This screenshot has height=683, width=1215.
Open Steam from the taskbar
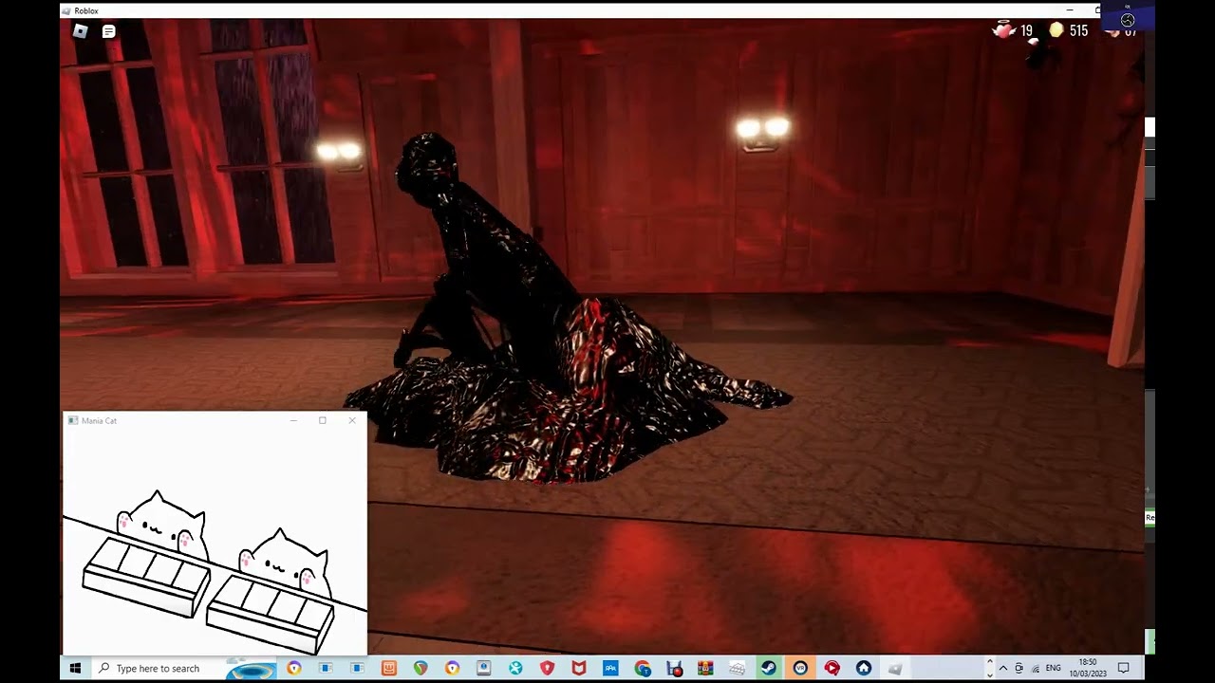[x=769, y=668]
